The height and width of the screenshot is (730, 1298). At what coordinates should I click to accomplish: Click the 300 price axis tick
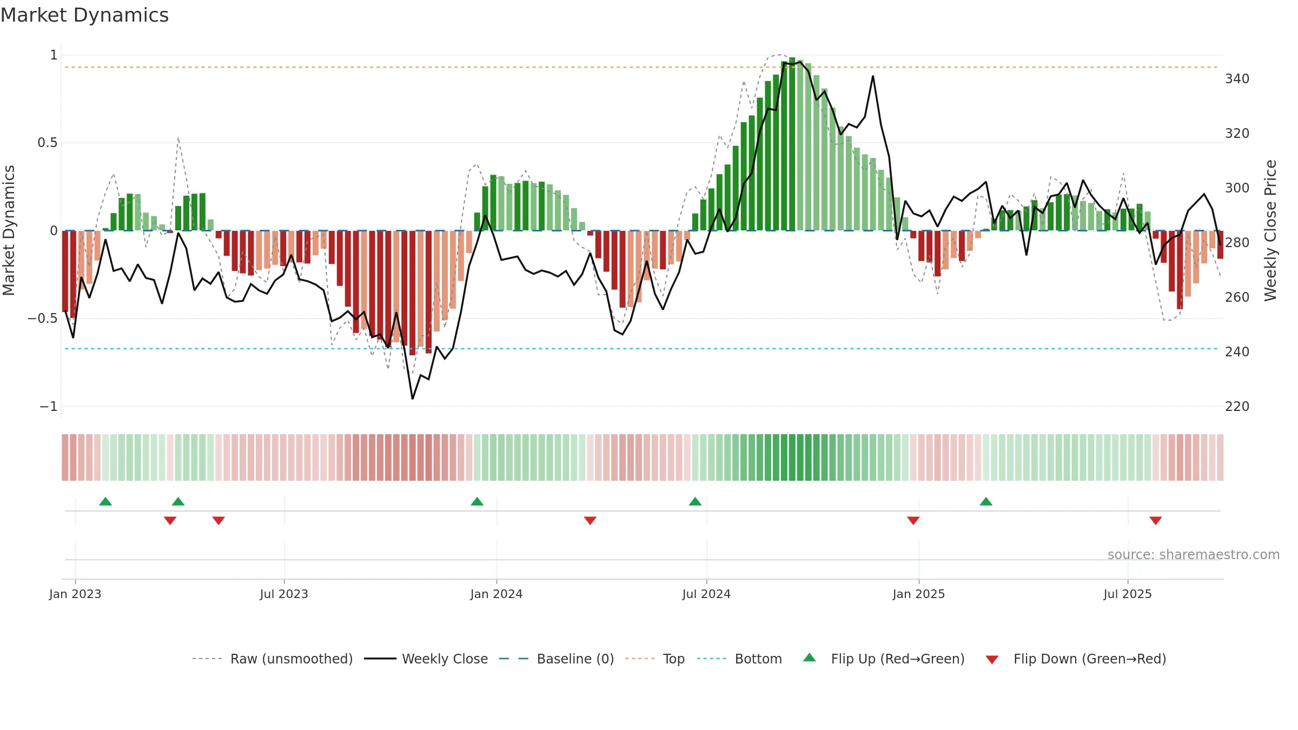click(x=1237, y=188)
